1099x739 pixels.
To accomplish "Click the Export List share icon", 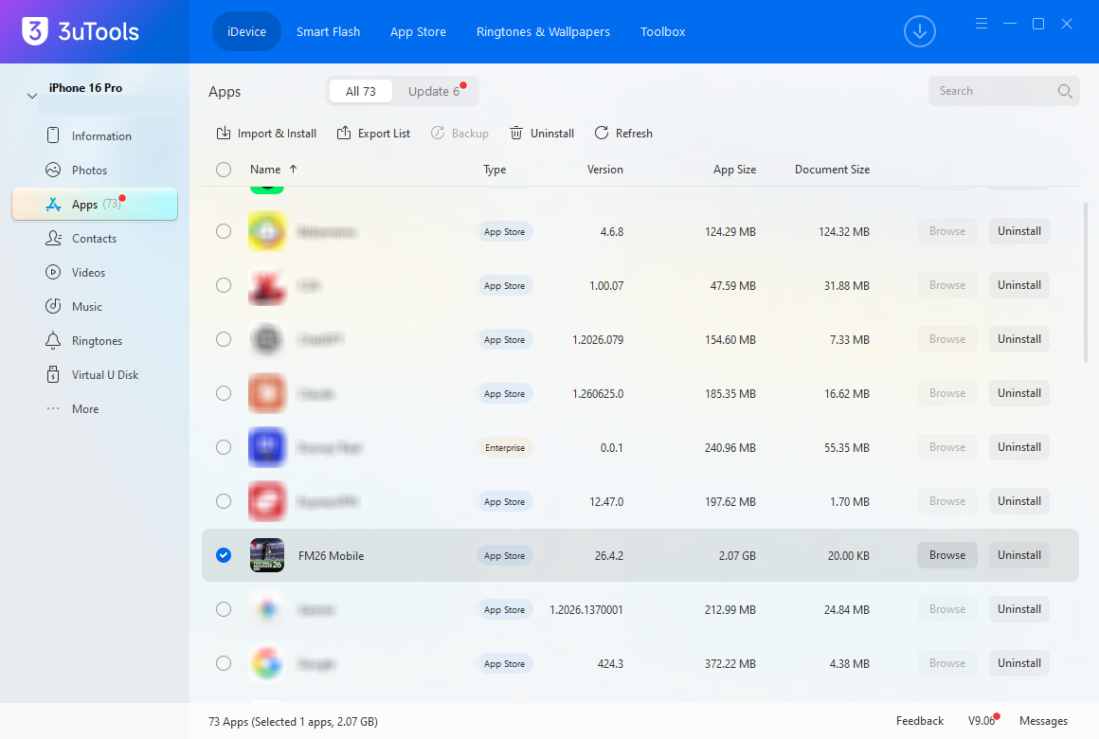I will click(x=343, y=134).
